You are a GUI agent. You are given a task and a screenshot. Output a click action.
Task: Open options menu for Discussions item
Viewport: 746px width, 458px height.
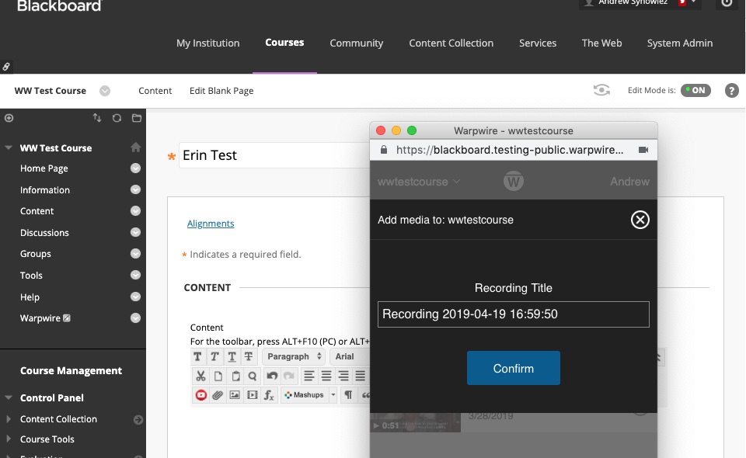coord(135,232)
